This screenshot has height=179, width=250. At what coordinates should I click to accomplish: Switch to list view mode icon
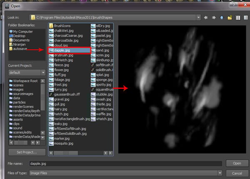tap(238, 18)
